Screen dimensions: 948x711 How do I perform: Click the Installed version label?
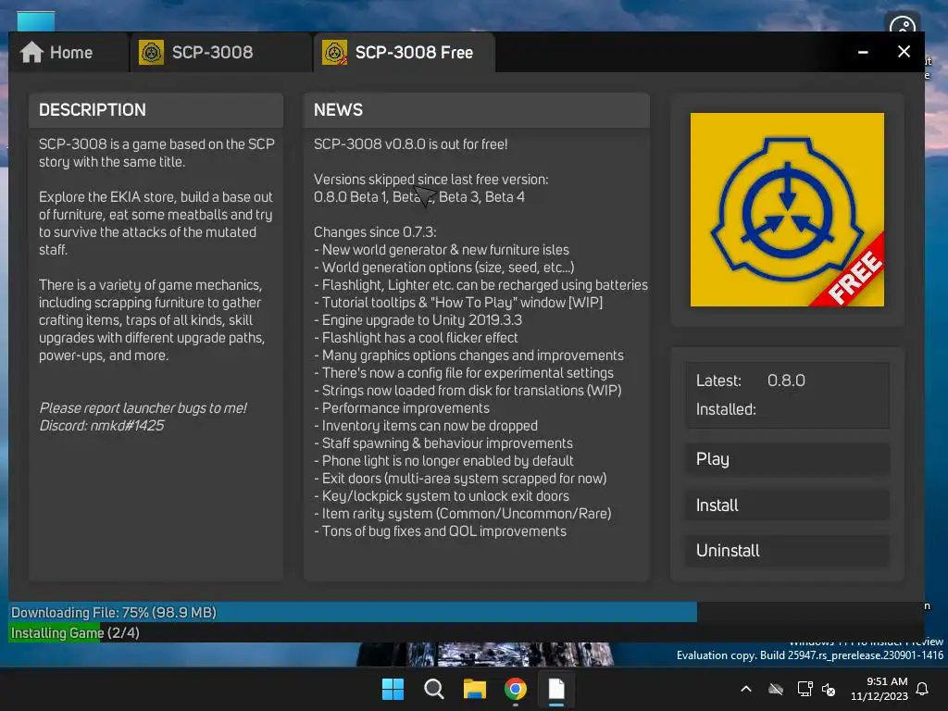point(726,409)
